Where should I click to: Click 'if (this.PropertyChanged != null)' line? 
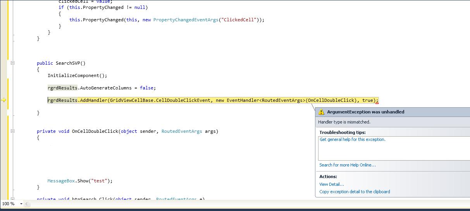[x=103, y=7]
